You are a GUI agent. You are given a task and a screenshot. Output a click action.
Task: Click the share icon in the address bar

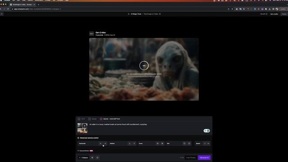point(229,9)
